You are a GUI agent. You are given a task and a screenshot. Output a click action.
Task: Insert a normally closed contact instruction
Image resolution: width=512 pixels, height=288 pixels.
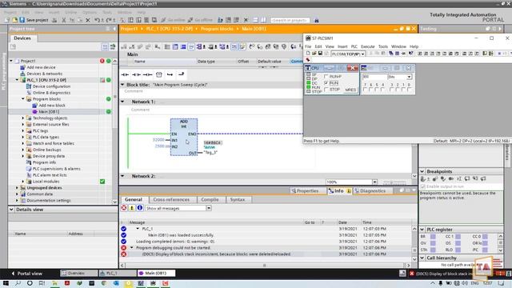(137, 74)
